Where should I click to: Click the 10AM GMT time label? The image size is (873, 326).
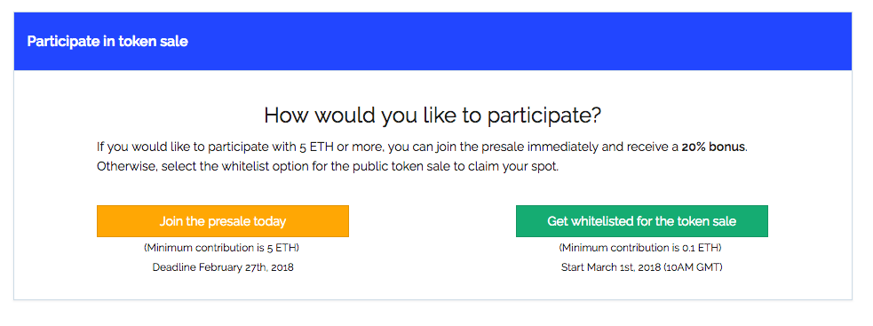click(x=692, y=267)
